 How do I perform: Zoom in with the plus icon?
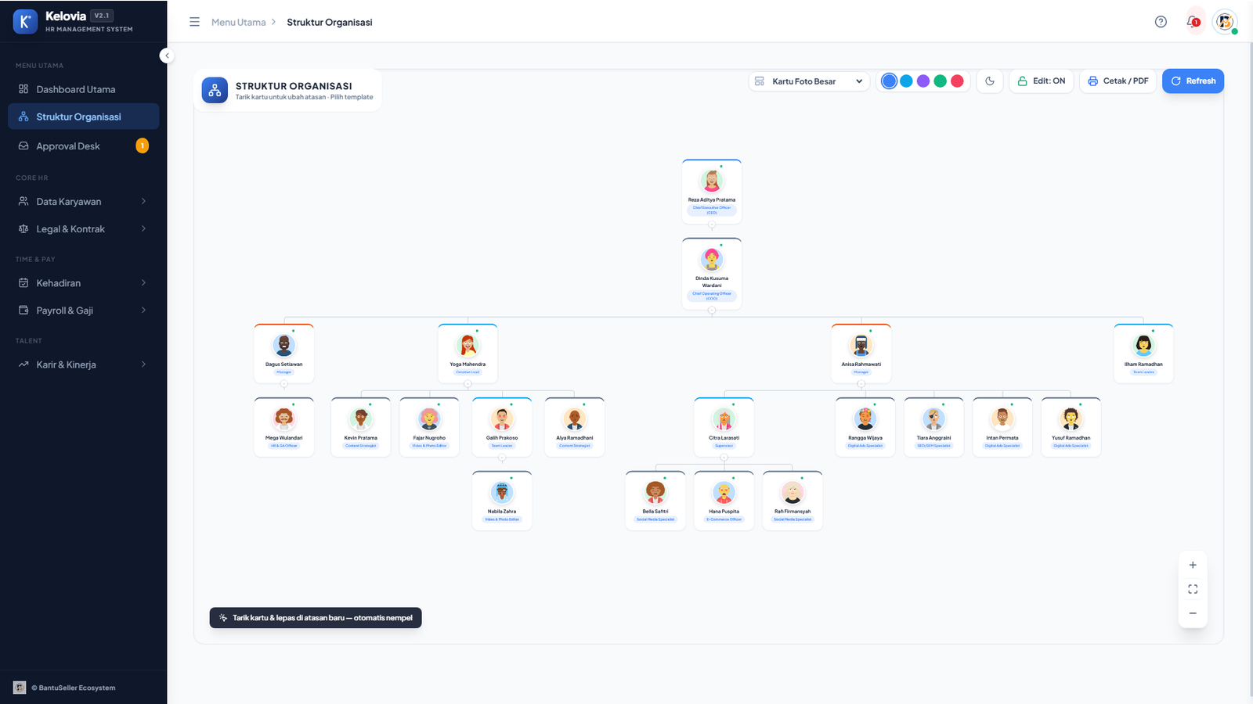pyautogui.click(x=1193, y=565)
